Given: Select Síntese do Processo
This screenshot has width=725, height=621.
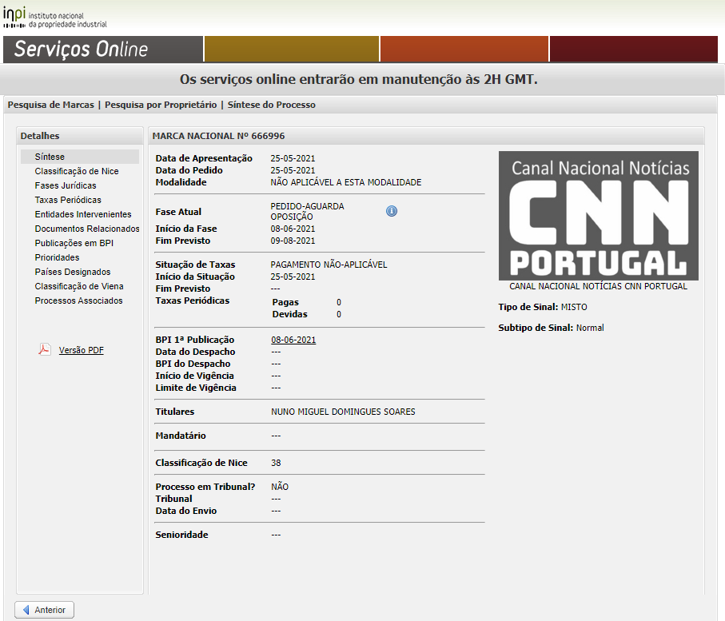Looking at the screenshot, I should tap(272, 105).
